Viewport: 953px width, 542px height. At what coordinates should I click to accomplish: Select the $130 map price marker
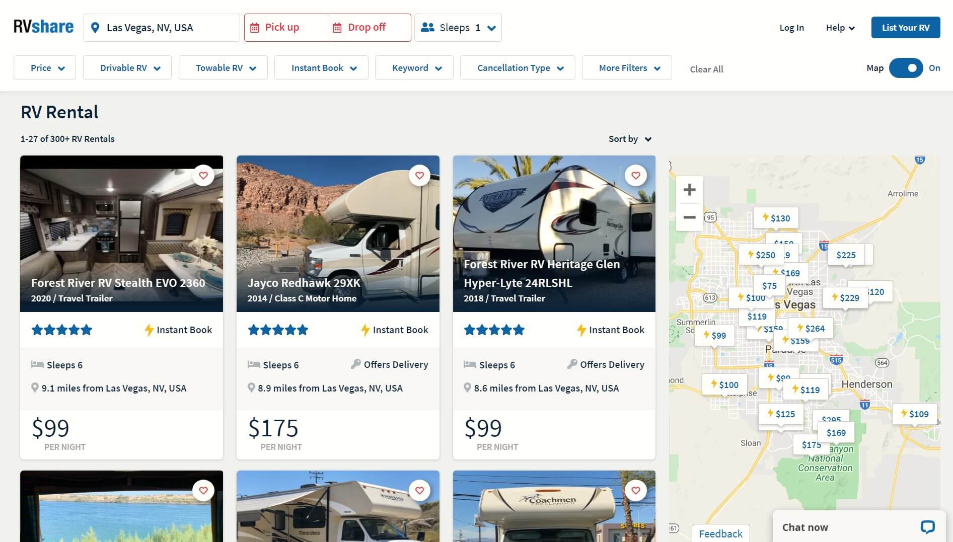coord(776,218)
